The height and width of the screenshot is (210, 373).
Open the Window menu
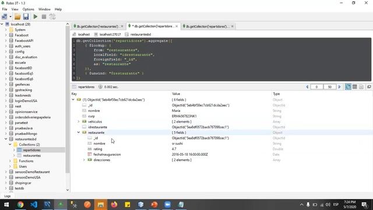click(44, 9)
